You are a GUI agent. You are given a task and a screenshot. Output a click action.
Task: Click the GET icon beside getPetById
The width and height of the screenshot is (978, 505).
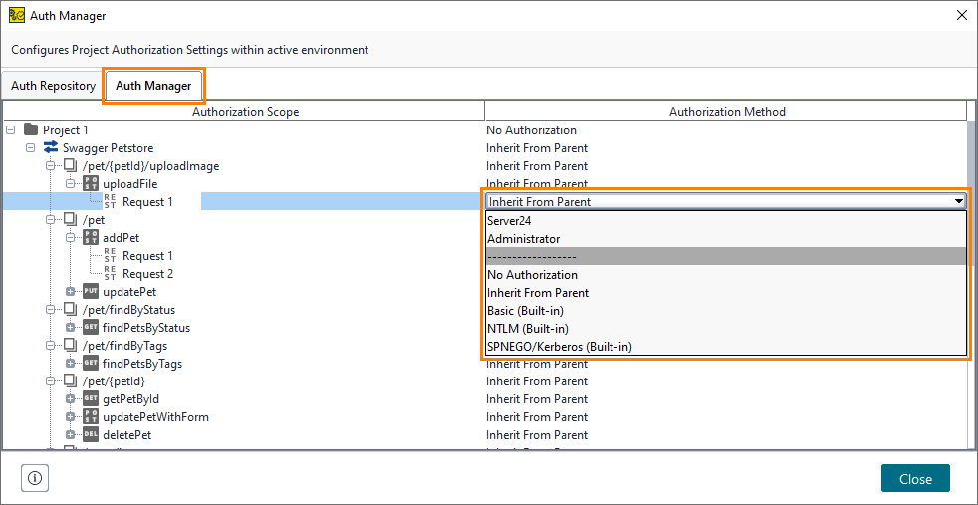[x=91, y=399]
